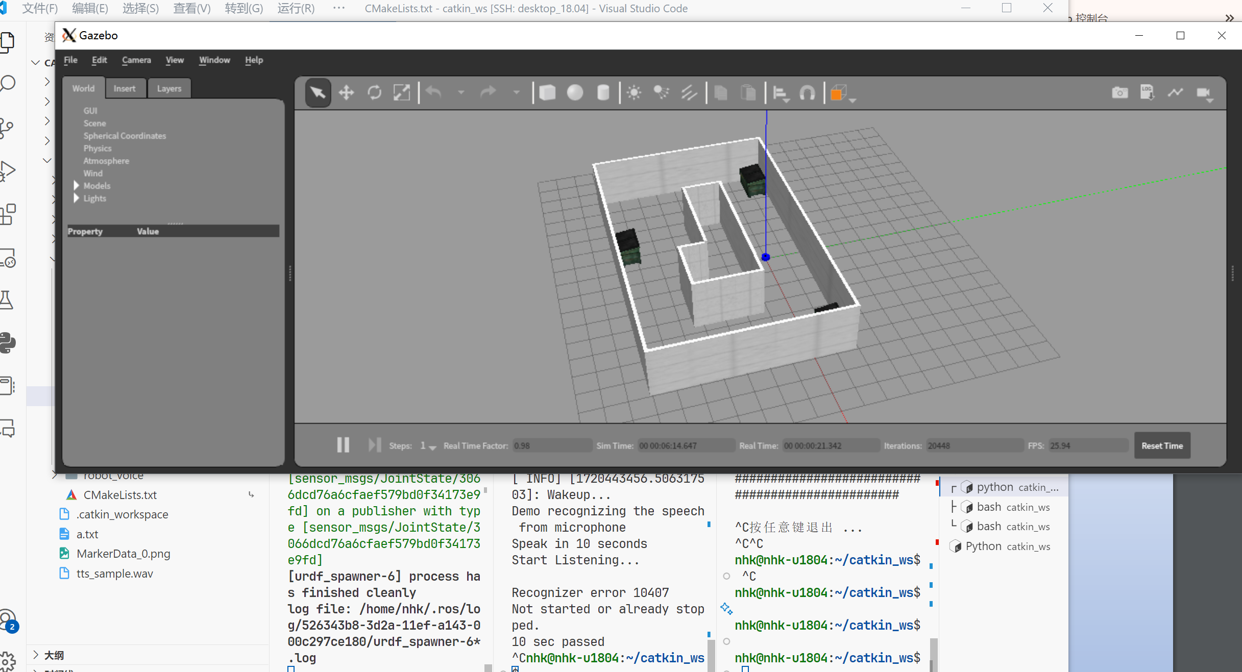The image size is (1242, 672).
Task: Expand the Models tree node
Action: pos(77,185)
